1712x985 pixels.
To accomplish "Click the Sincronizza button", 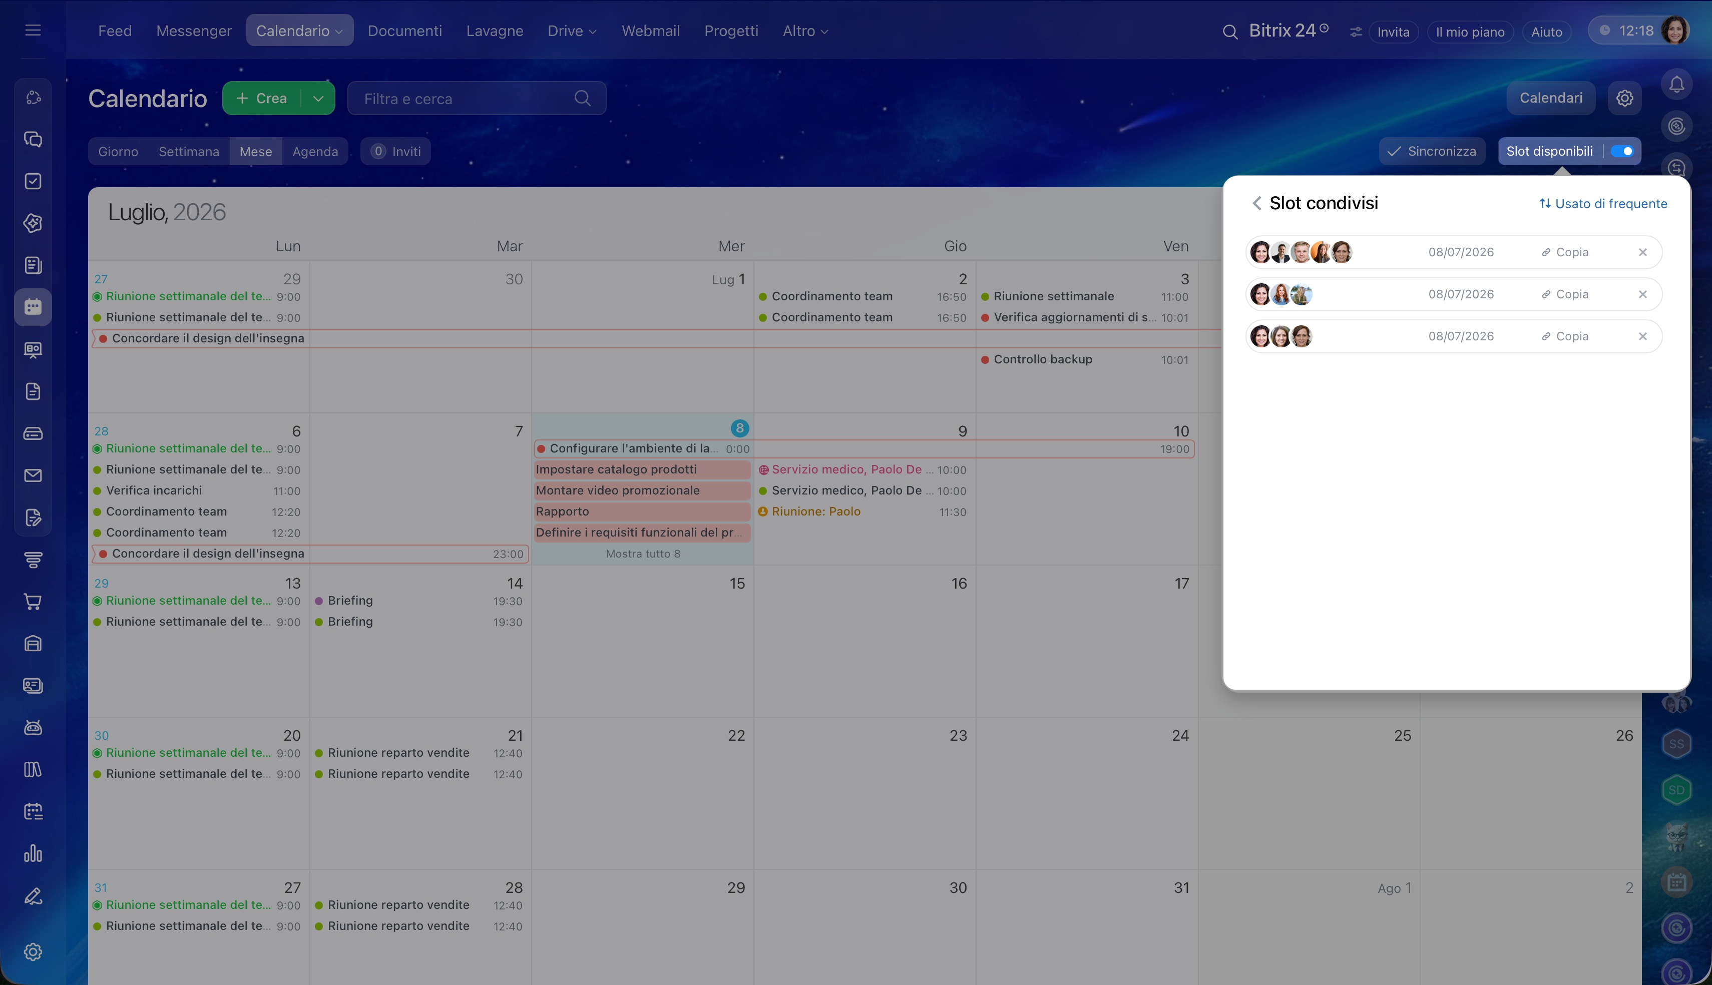I will click(1432, 152).
